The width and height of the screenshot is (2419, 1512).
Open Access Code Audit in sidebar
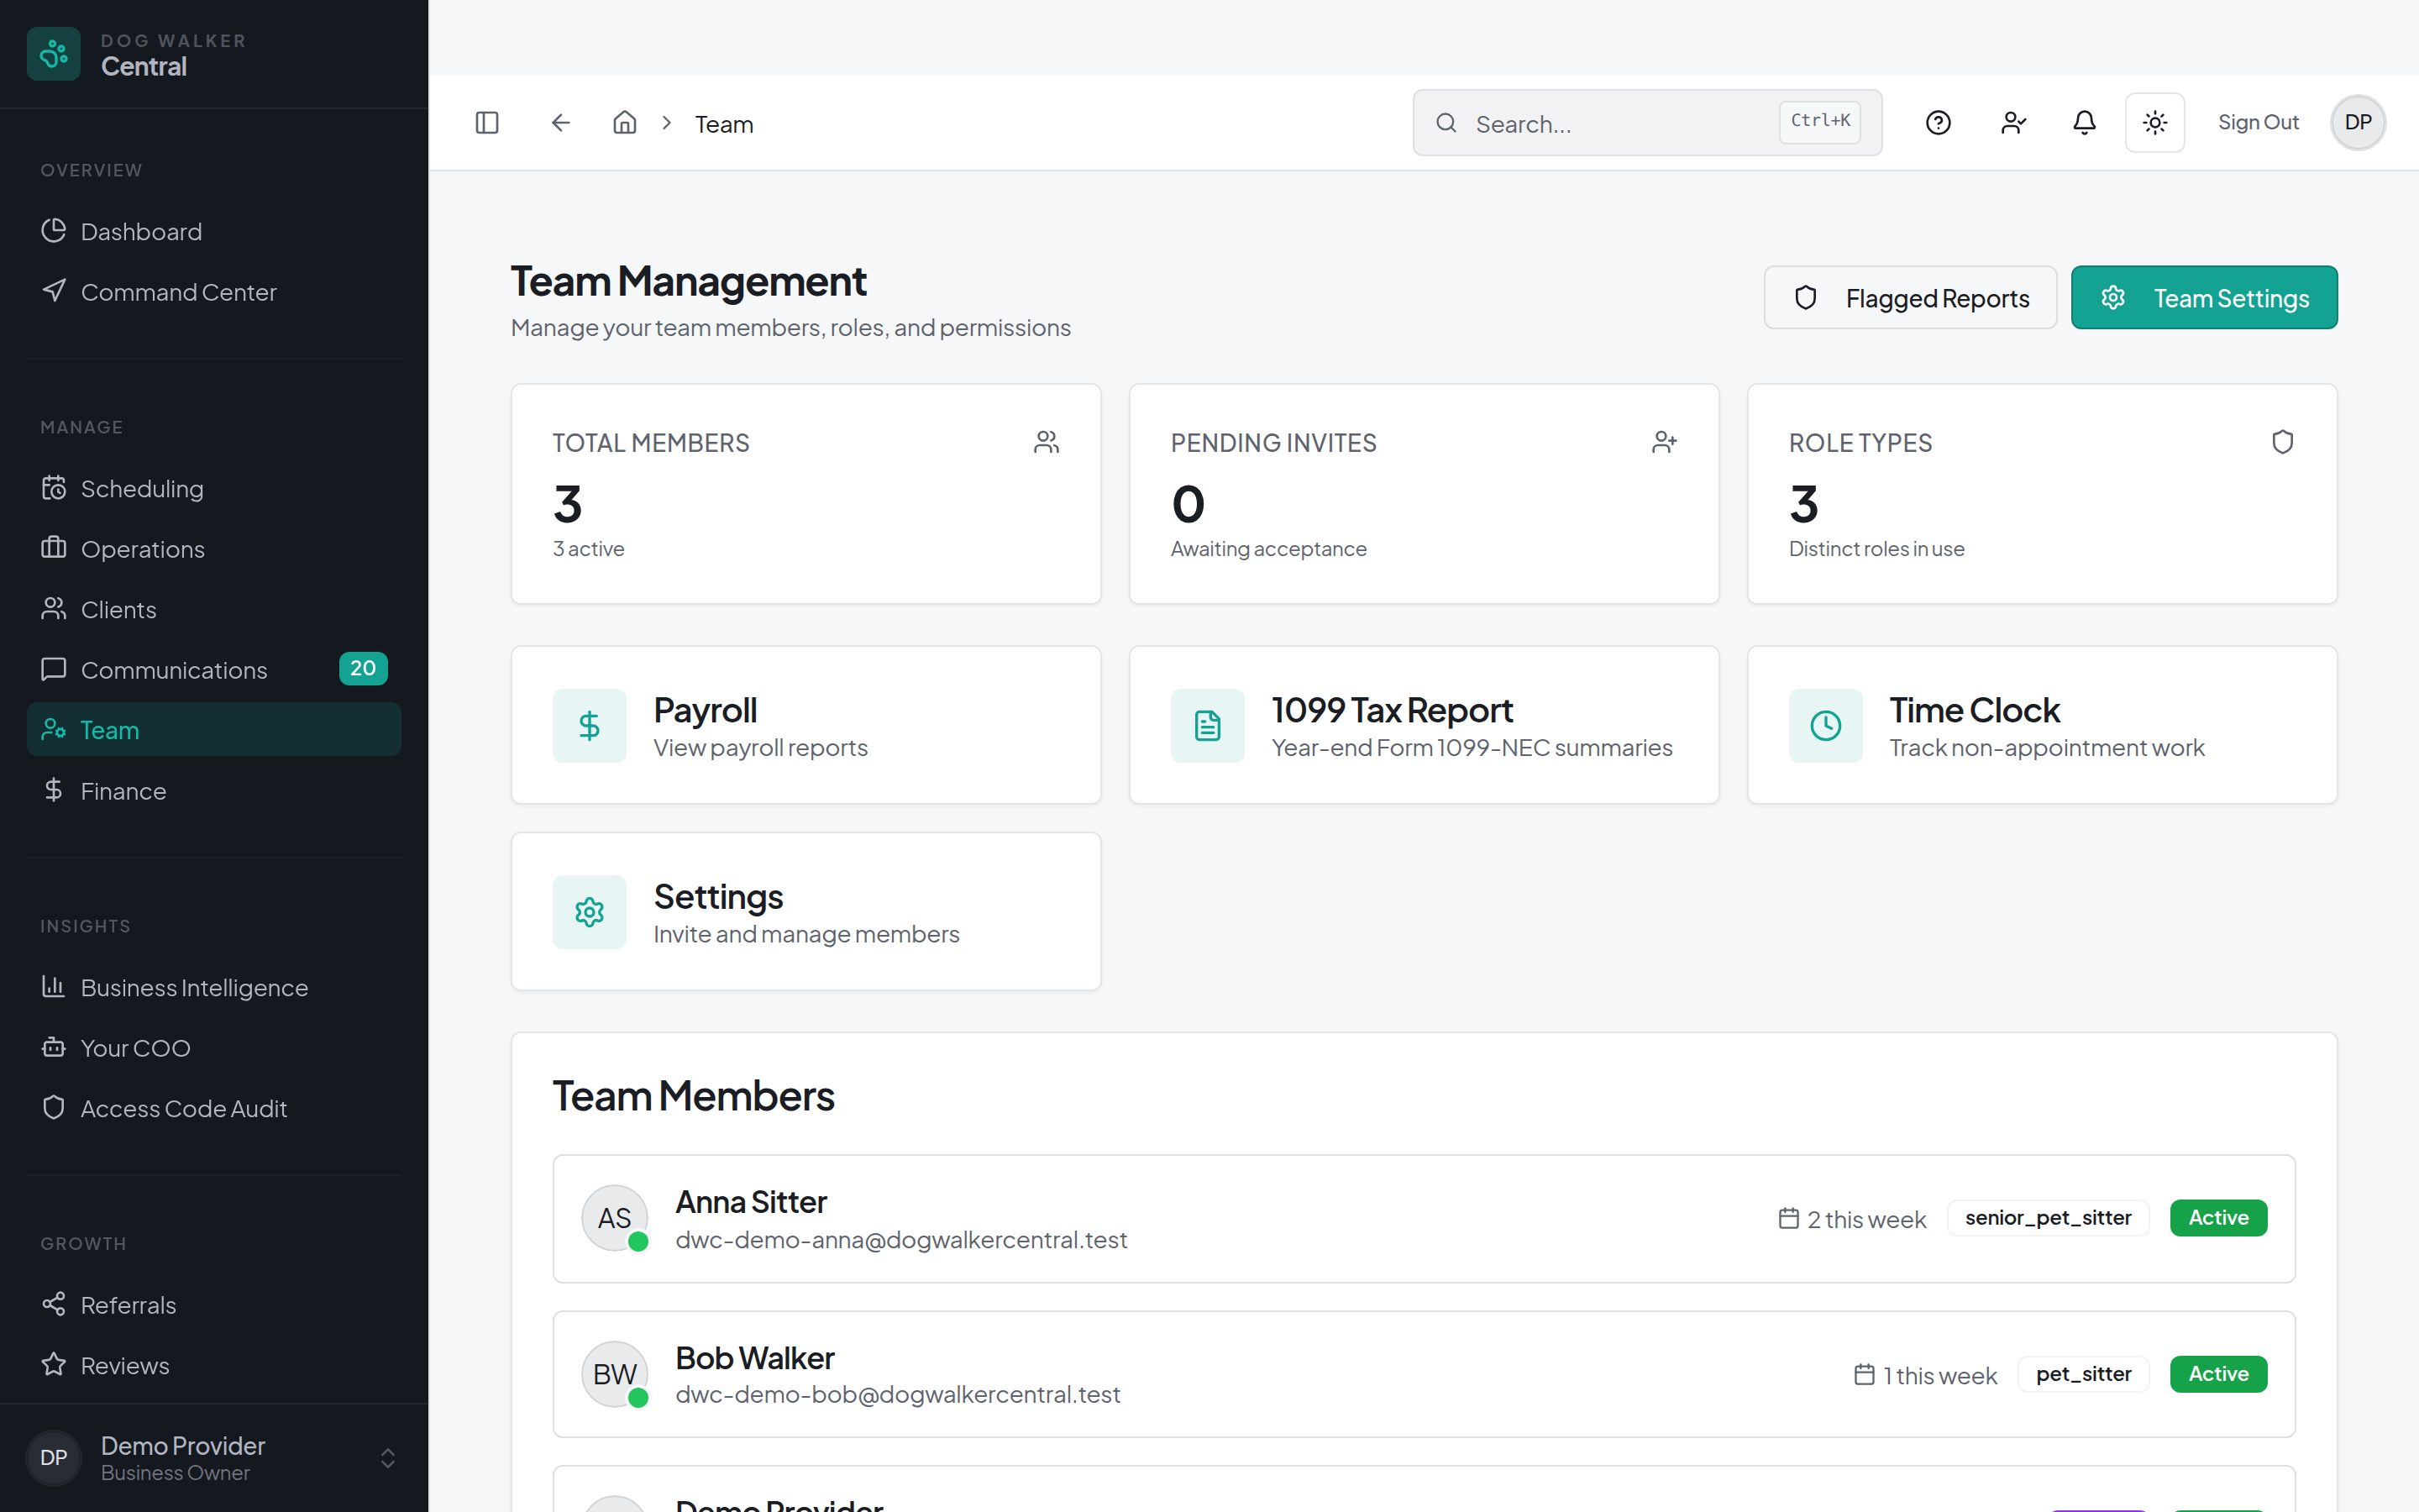[214, 1108]
